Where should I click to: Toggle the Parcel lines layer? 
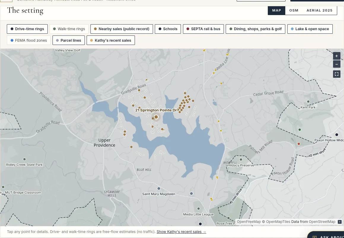(x=69, y=40)
